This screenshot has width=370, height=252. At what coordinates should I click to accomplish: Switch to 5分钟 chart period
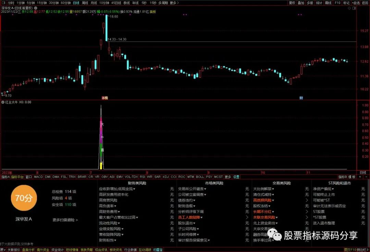pyautogui.click(x=31, y=3)
